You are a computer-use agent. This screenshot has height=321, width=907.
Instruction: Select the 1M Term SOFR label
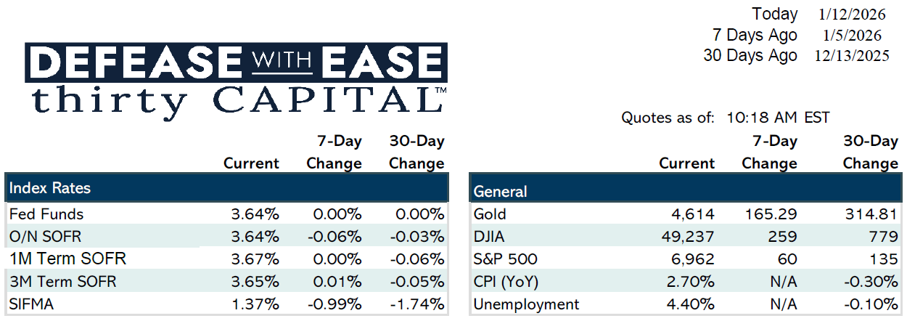pos(67,259)
